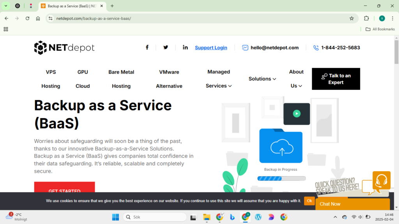399x224 pixels.
Task: Click the address bar URL
Action: [x=94, y=18]
